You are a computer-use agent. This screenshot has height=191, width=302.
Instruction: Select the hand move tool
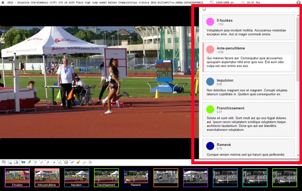[x=4, y=162]
